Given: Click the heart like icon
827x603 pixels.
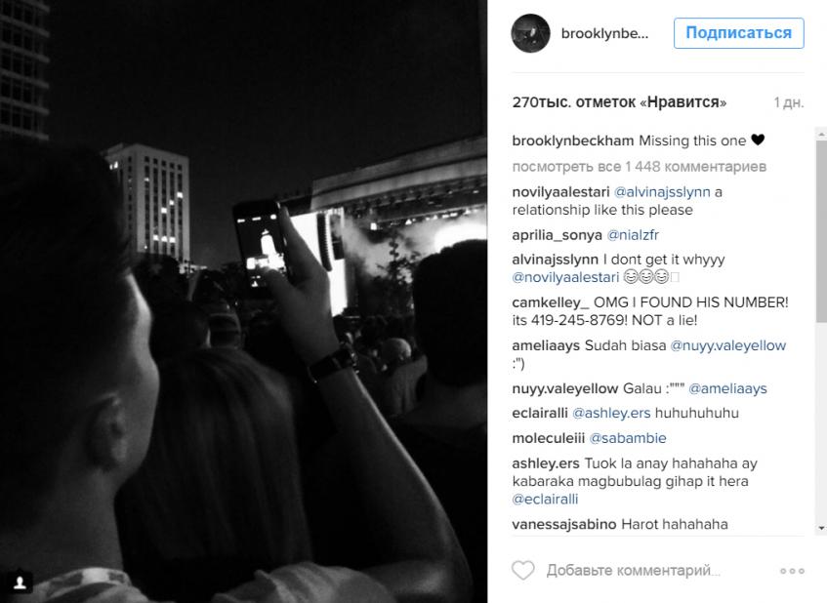Looking at the screenshot, I should (523, 571).
